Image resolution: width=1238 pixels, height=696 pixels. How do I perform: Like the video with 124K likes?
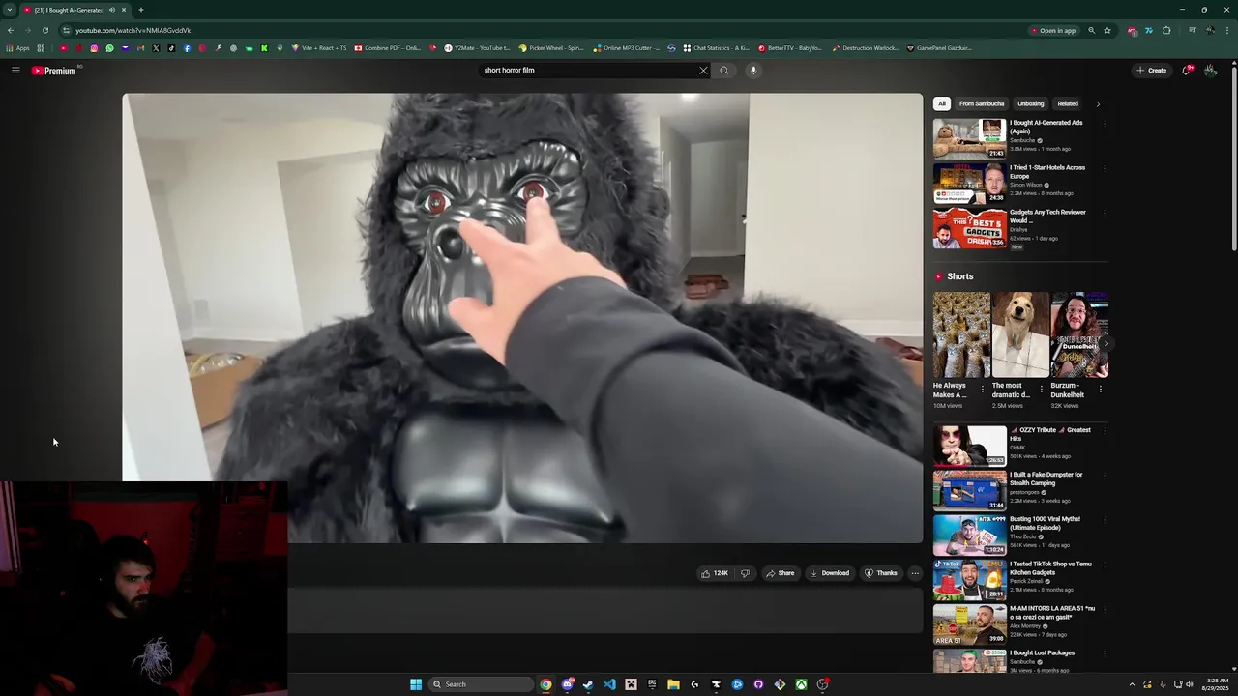714,573
